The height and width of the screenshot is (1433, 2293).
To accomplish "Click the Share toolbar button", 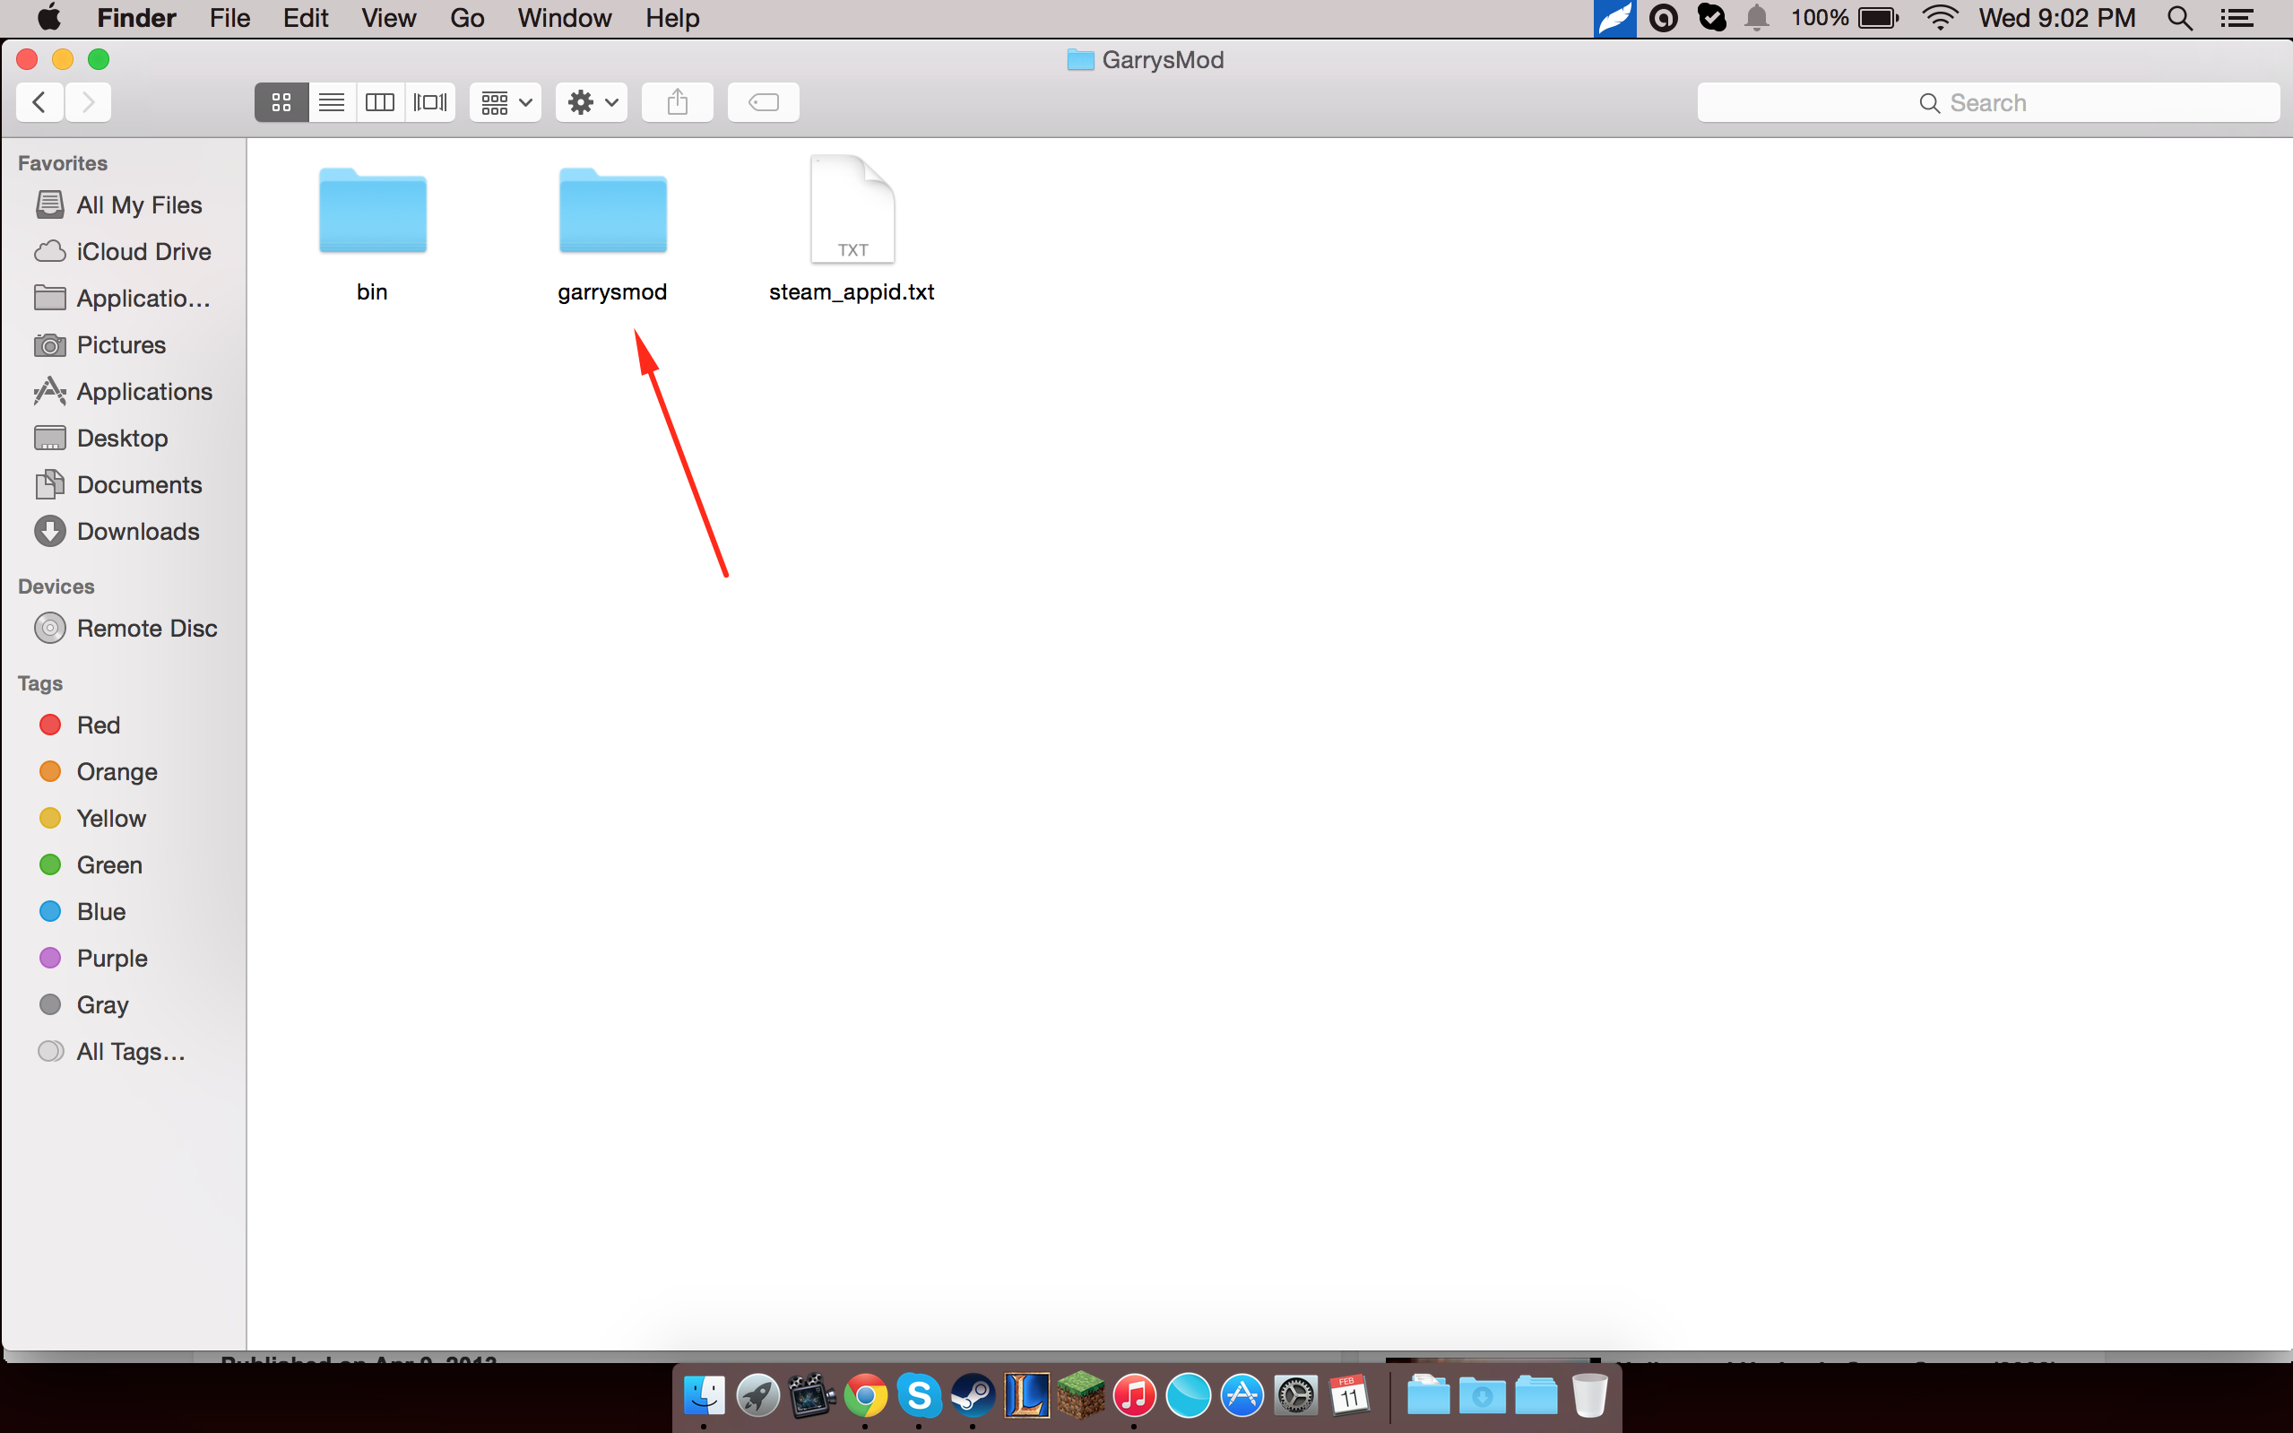I will (x=677, y=102).
